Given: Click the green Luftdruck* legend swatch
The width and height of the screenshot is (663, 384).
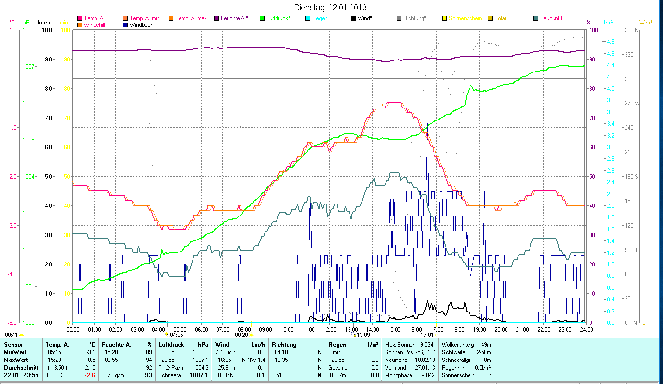Looking at the screenshot, I should [x=262, y=19].
